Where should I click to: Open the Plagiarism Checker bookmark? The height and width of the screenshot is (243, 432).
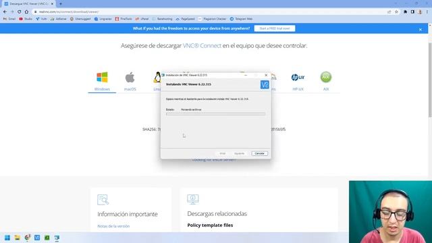[x=212, y=19]
